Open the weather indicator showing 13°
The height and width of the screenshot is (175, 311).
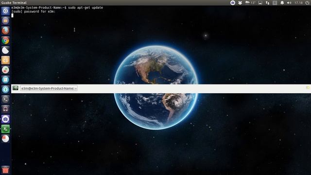pos(250,2)
